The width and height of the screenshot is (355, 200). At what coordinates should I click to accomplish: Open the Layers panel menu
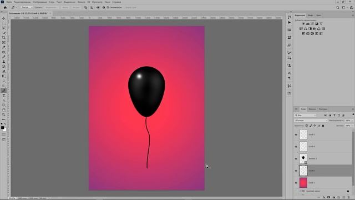pyautogui.click(x=353, y=109)
